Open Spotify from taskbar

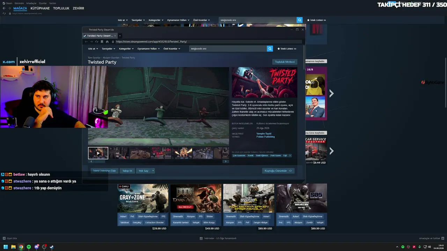click(x=29, y=247)
